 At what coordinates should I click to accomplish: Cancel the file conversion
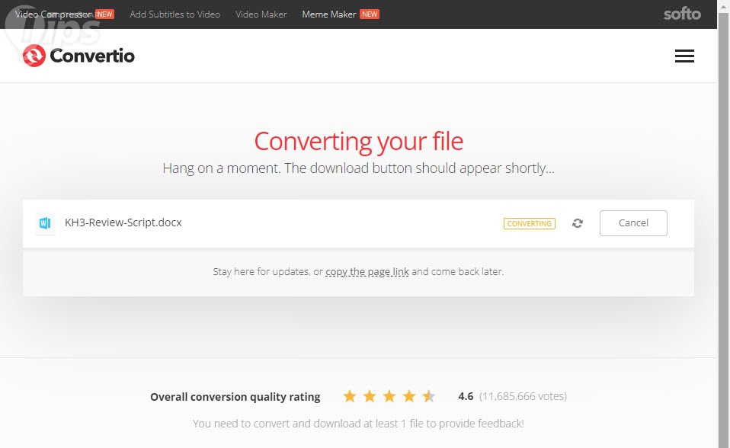coord(633,223)
